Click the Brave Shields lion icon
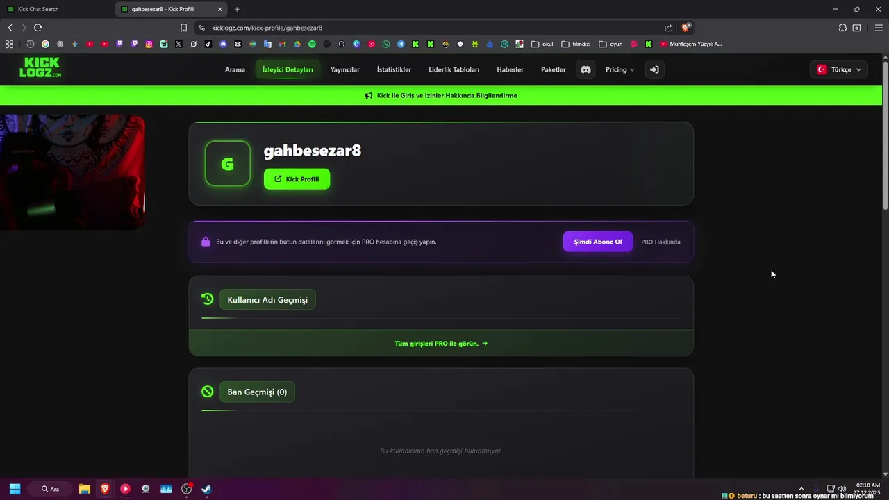The width and height of the screenshot is (889, 500). tap(686, 28)
